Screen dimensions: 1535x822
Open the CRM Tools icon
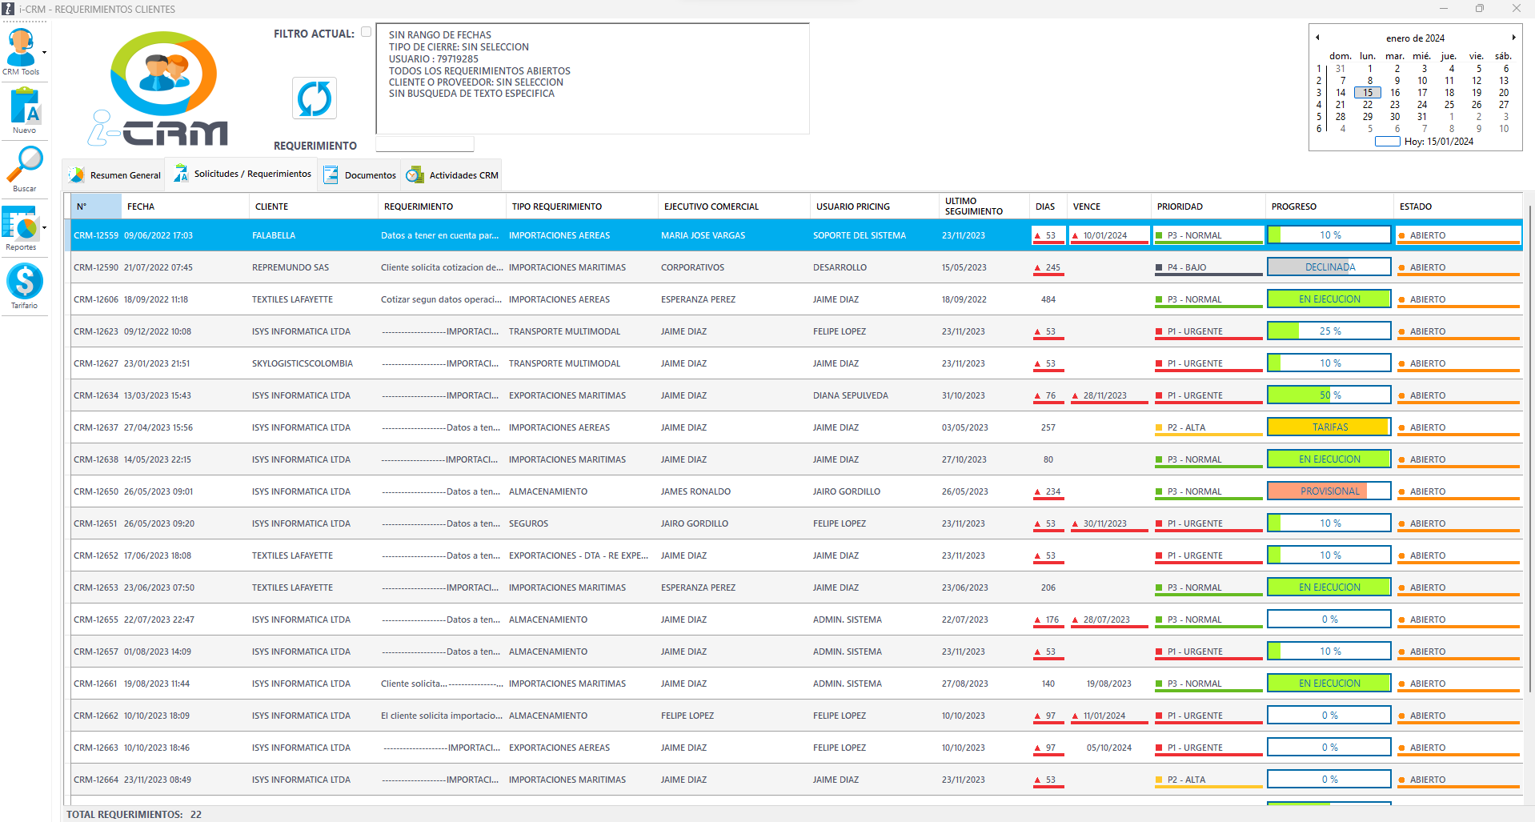[x=21, y=49]
